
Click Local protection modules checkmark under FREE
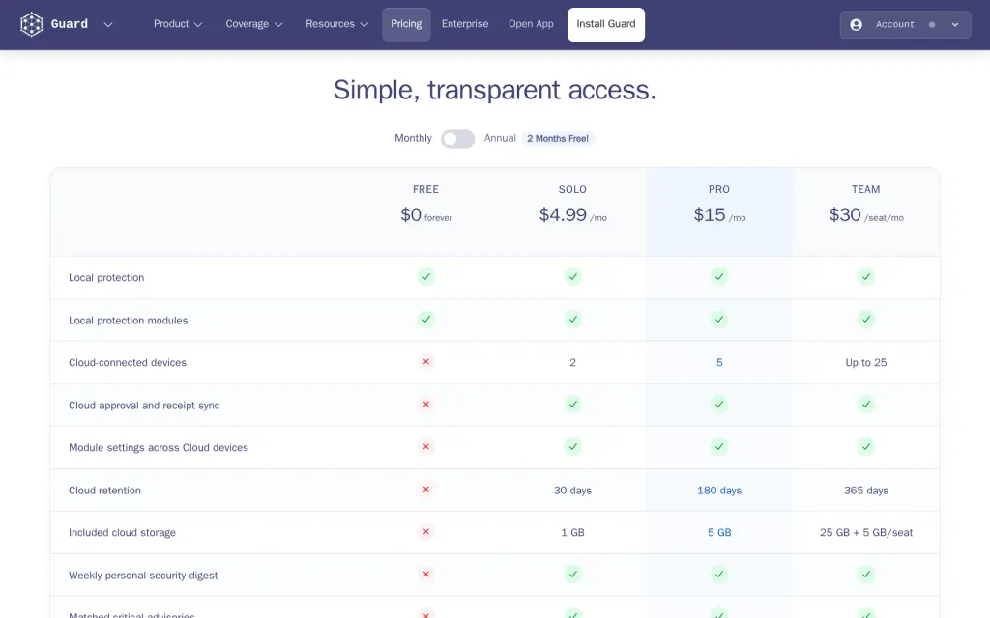[x=426, y=320]
